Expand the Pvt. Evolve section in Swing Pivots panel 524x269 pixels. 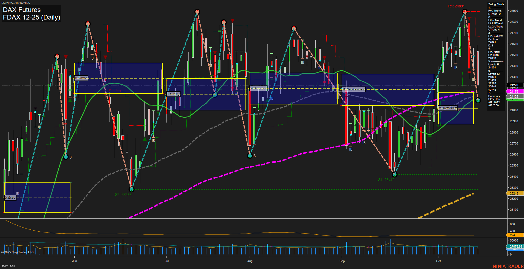coord(494,36)
